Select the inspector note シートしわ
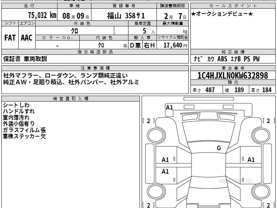 [16, 105]
